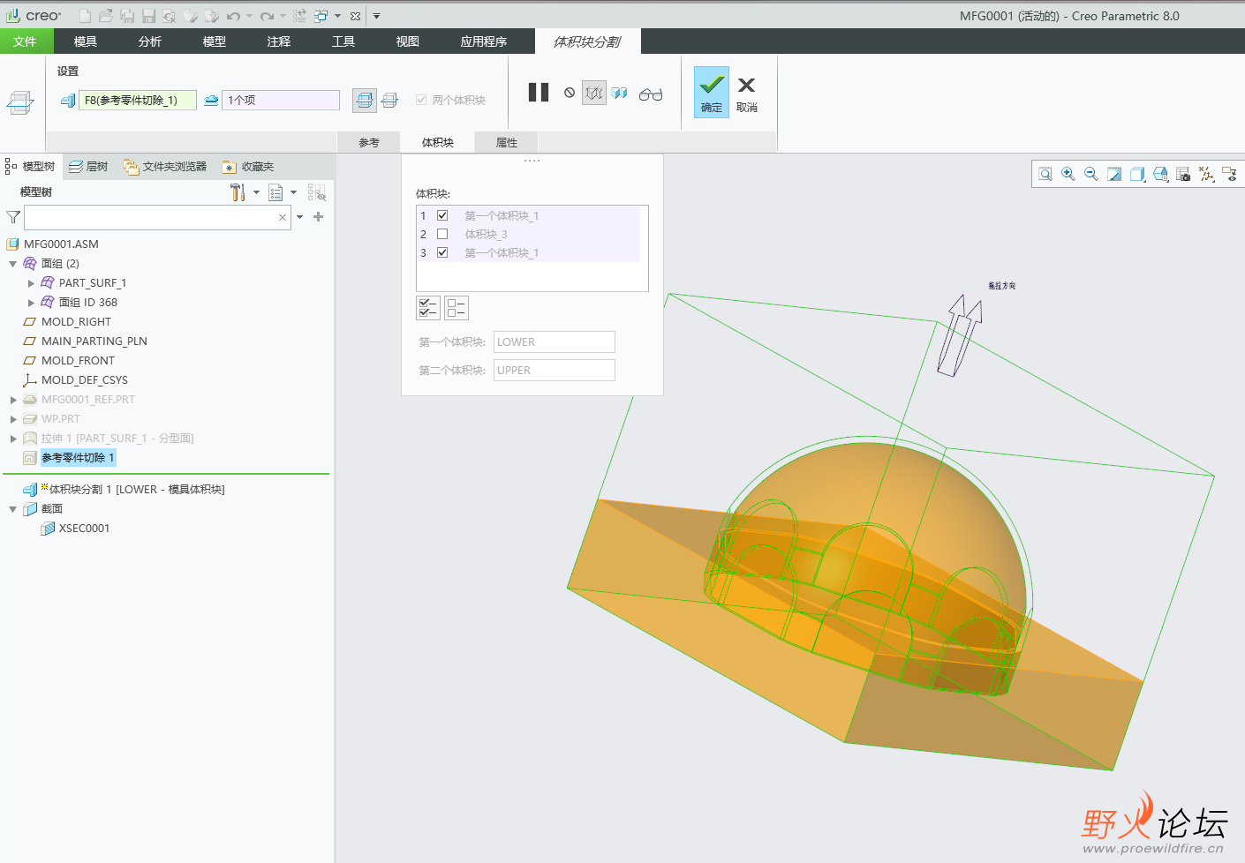Screen dimensions: 1245x863
Task: Switch to the 分析 ribbon tab
Action: pos(150,41)
